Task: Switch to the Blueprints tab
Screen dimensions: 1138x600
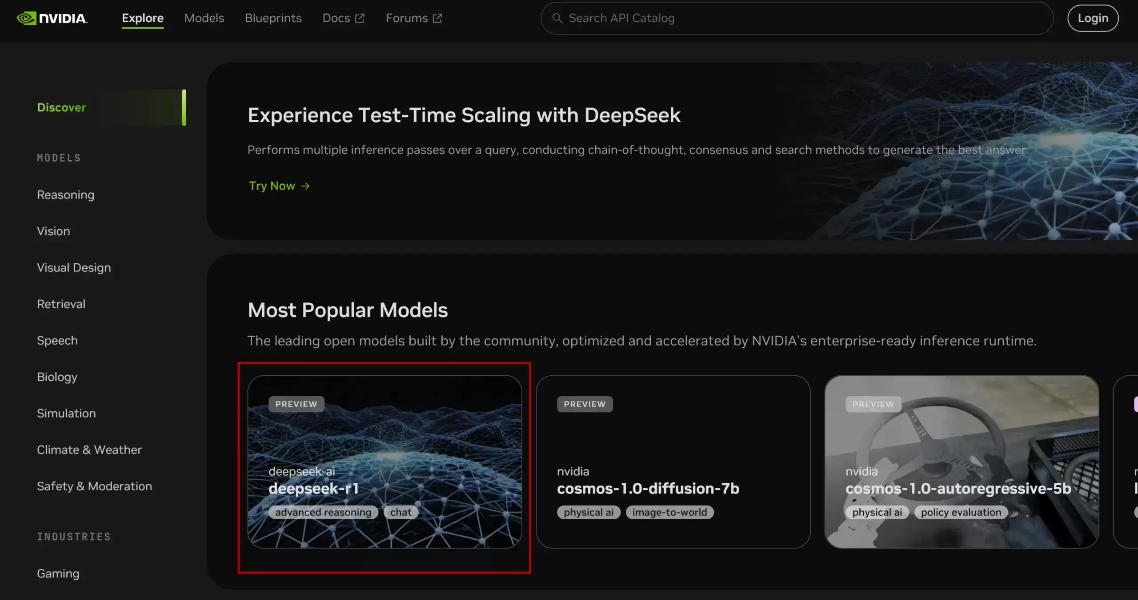Action: 273,18
